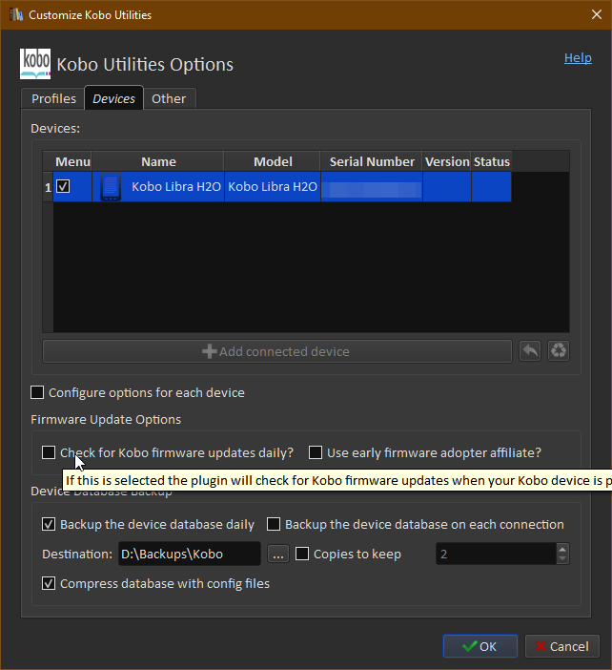This screenshot has width=612, height=670.
Task: Enable Use early firmware adopter affiliate
Action: point(316,452)
